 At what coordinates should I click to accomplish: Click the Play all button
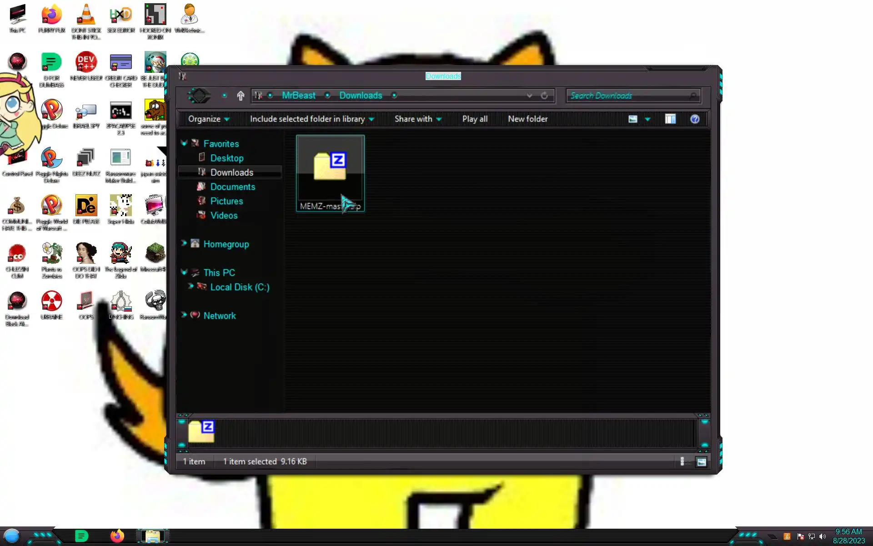click(x=475, y=119)
